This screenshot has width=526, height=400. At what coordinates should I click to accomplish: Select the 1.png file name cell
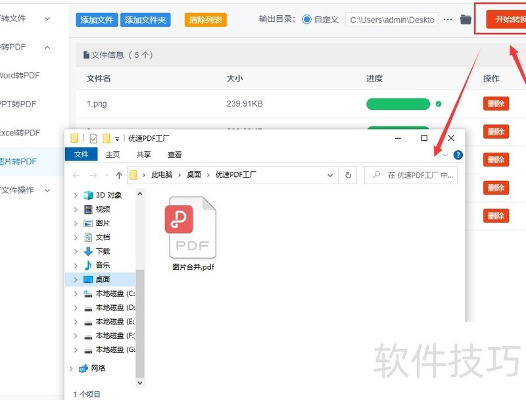tap(97, 104)
